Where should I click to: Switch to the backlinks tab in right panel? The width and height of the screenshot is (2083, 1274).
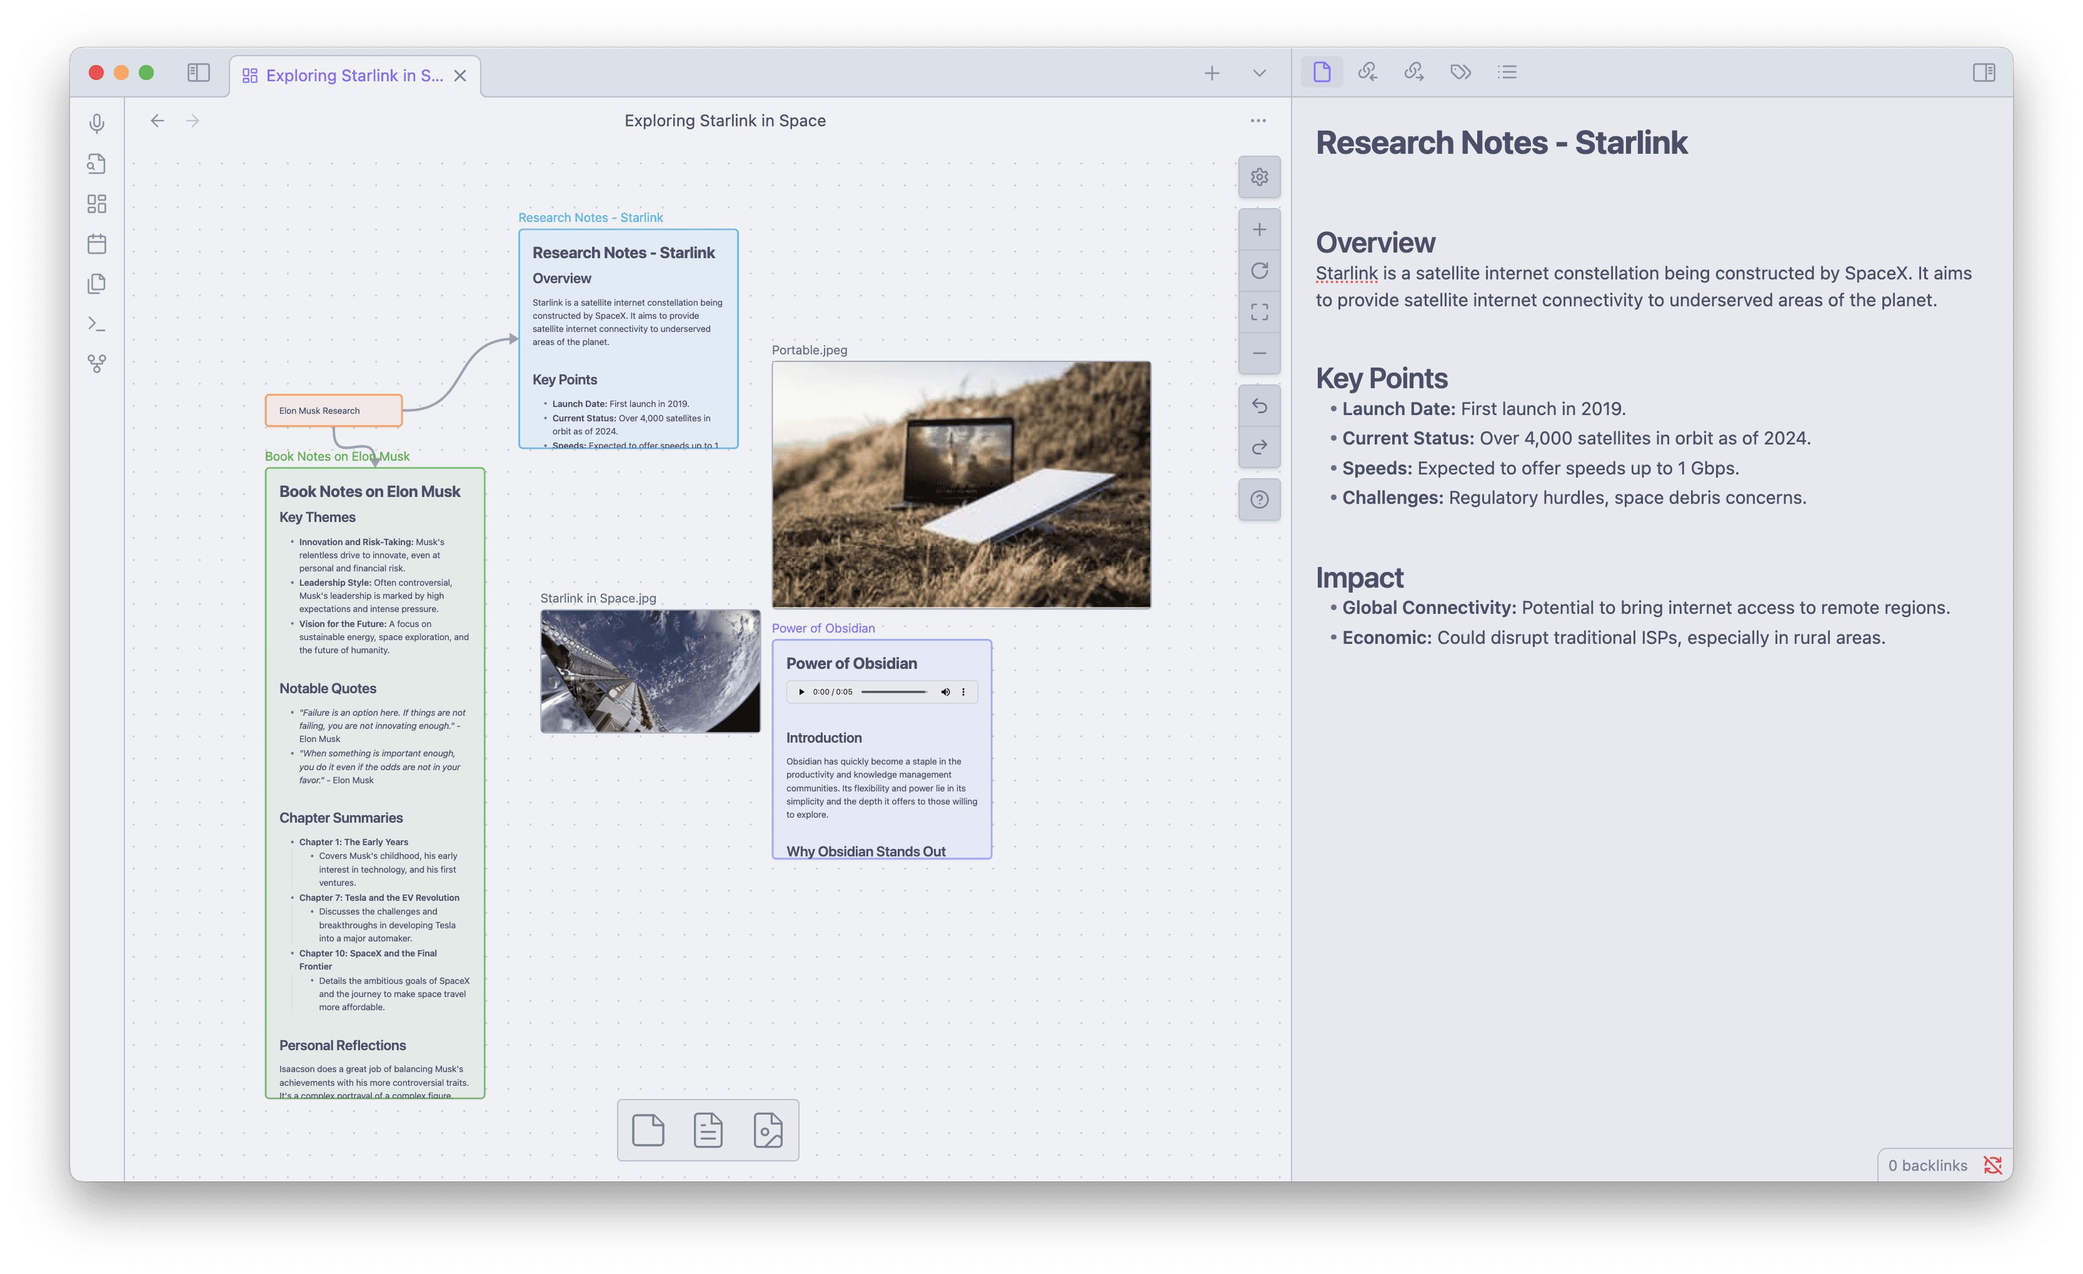click(1368, 72)
